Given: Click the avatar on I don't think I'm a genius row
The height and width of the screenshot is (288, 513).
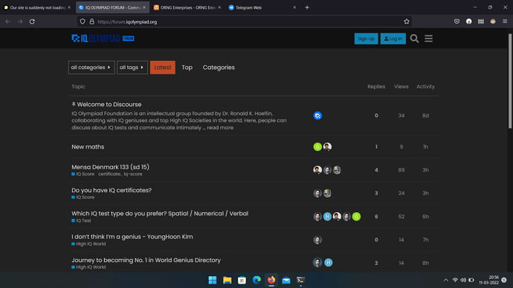Looking at the screenshot, I should 317,240.
